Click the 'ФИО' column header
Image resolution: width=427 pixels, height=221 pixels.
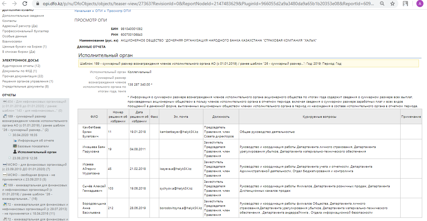92,117
